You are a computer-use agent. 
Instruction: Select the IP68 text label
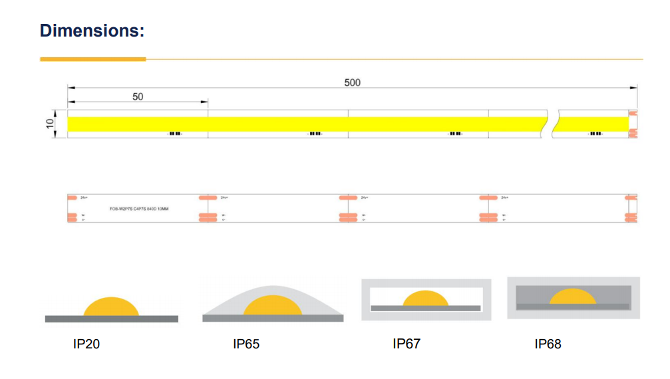click(548, 344)
